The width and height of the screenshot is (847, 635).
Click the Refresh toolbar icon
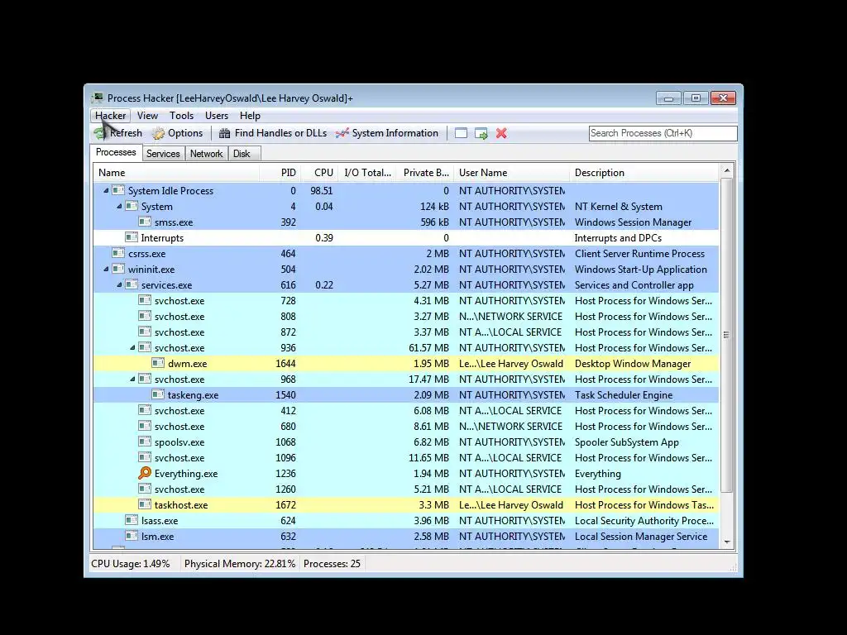coord(99,133)
